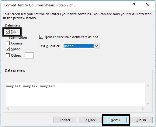Click the Next button
156x127 pixels.
point(116,120)
